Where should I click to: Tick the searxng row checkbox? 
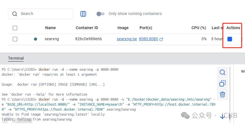click(x=15, y=39)
